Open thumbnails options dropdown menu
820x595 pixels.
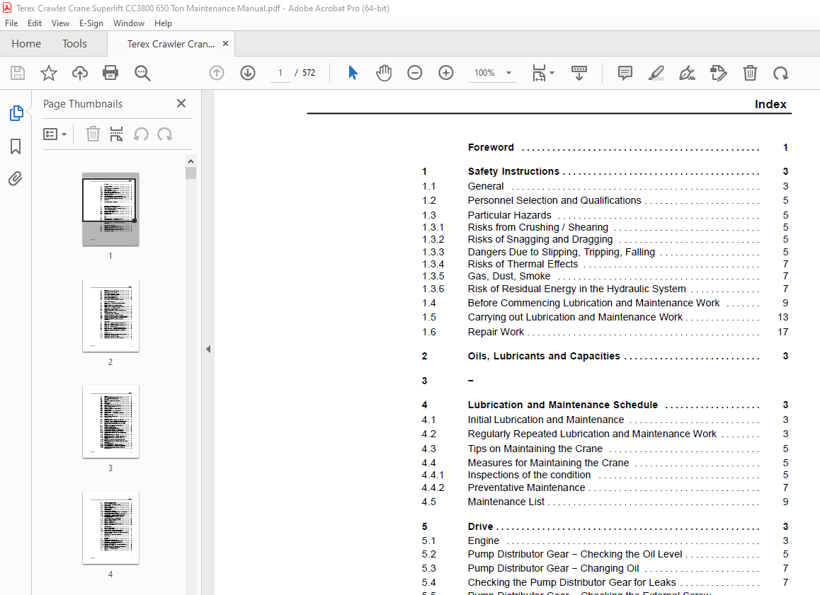(x=55, y=134)
